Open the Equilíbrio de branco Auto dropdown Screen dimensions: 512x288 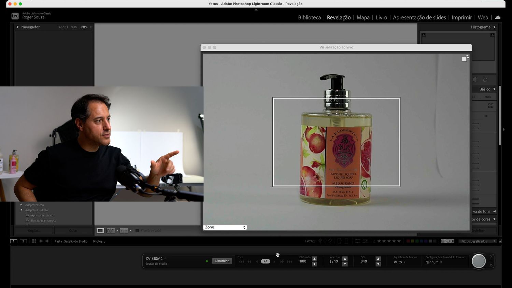point(399,262)
